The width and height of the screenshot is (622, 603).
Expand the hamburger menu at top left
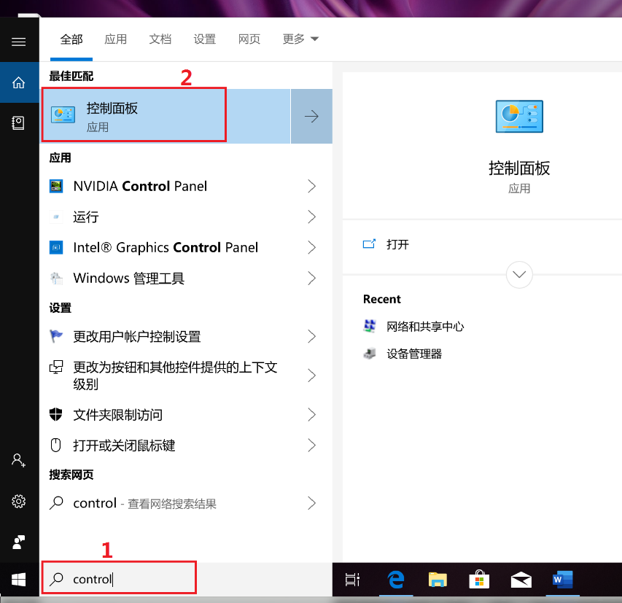19,42
